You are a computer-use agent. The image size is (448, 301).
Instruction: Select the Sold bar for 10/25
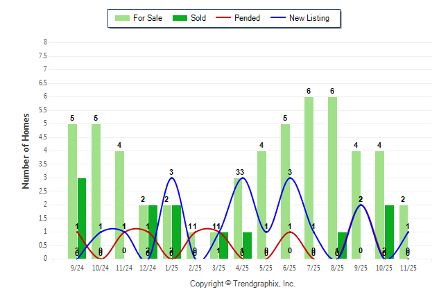tap(390, 232)
